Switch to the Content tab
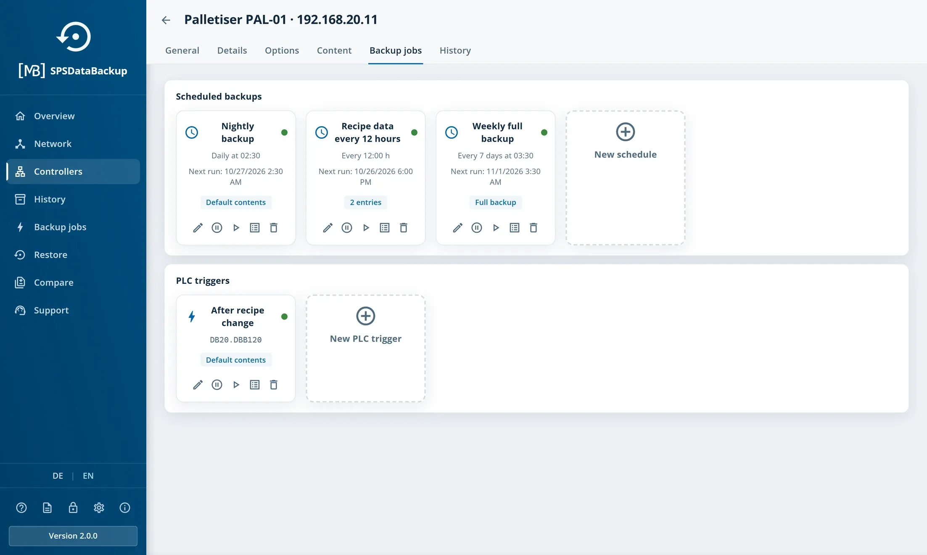The image size is (927, 555). pos(334,50)
